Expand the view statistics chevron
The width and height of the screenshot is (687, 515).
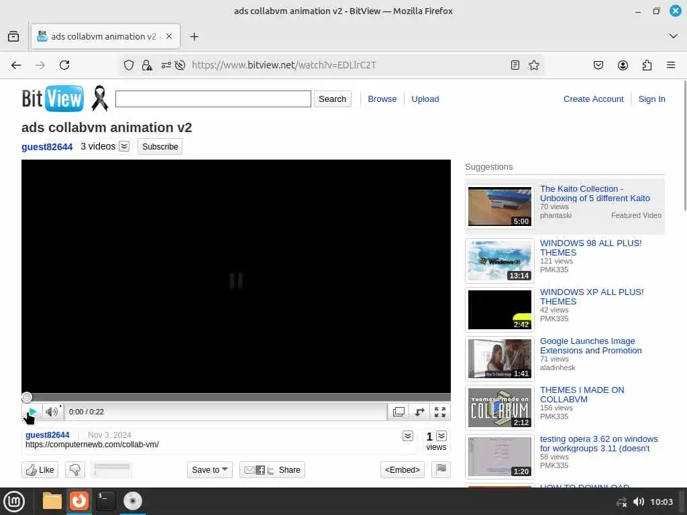coord(441,436)
